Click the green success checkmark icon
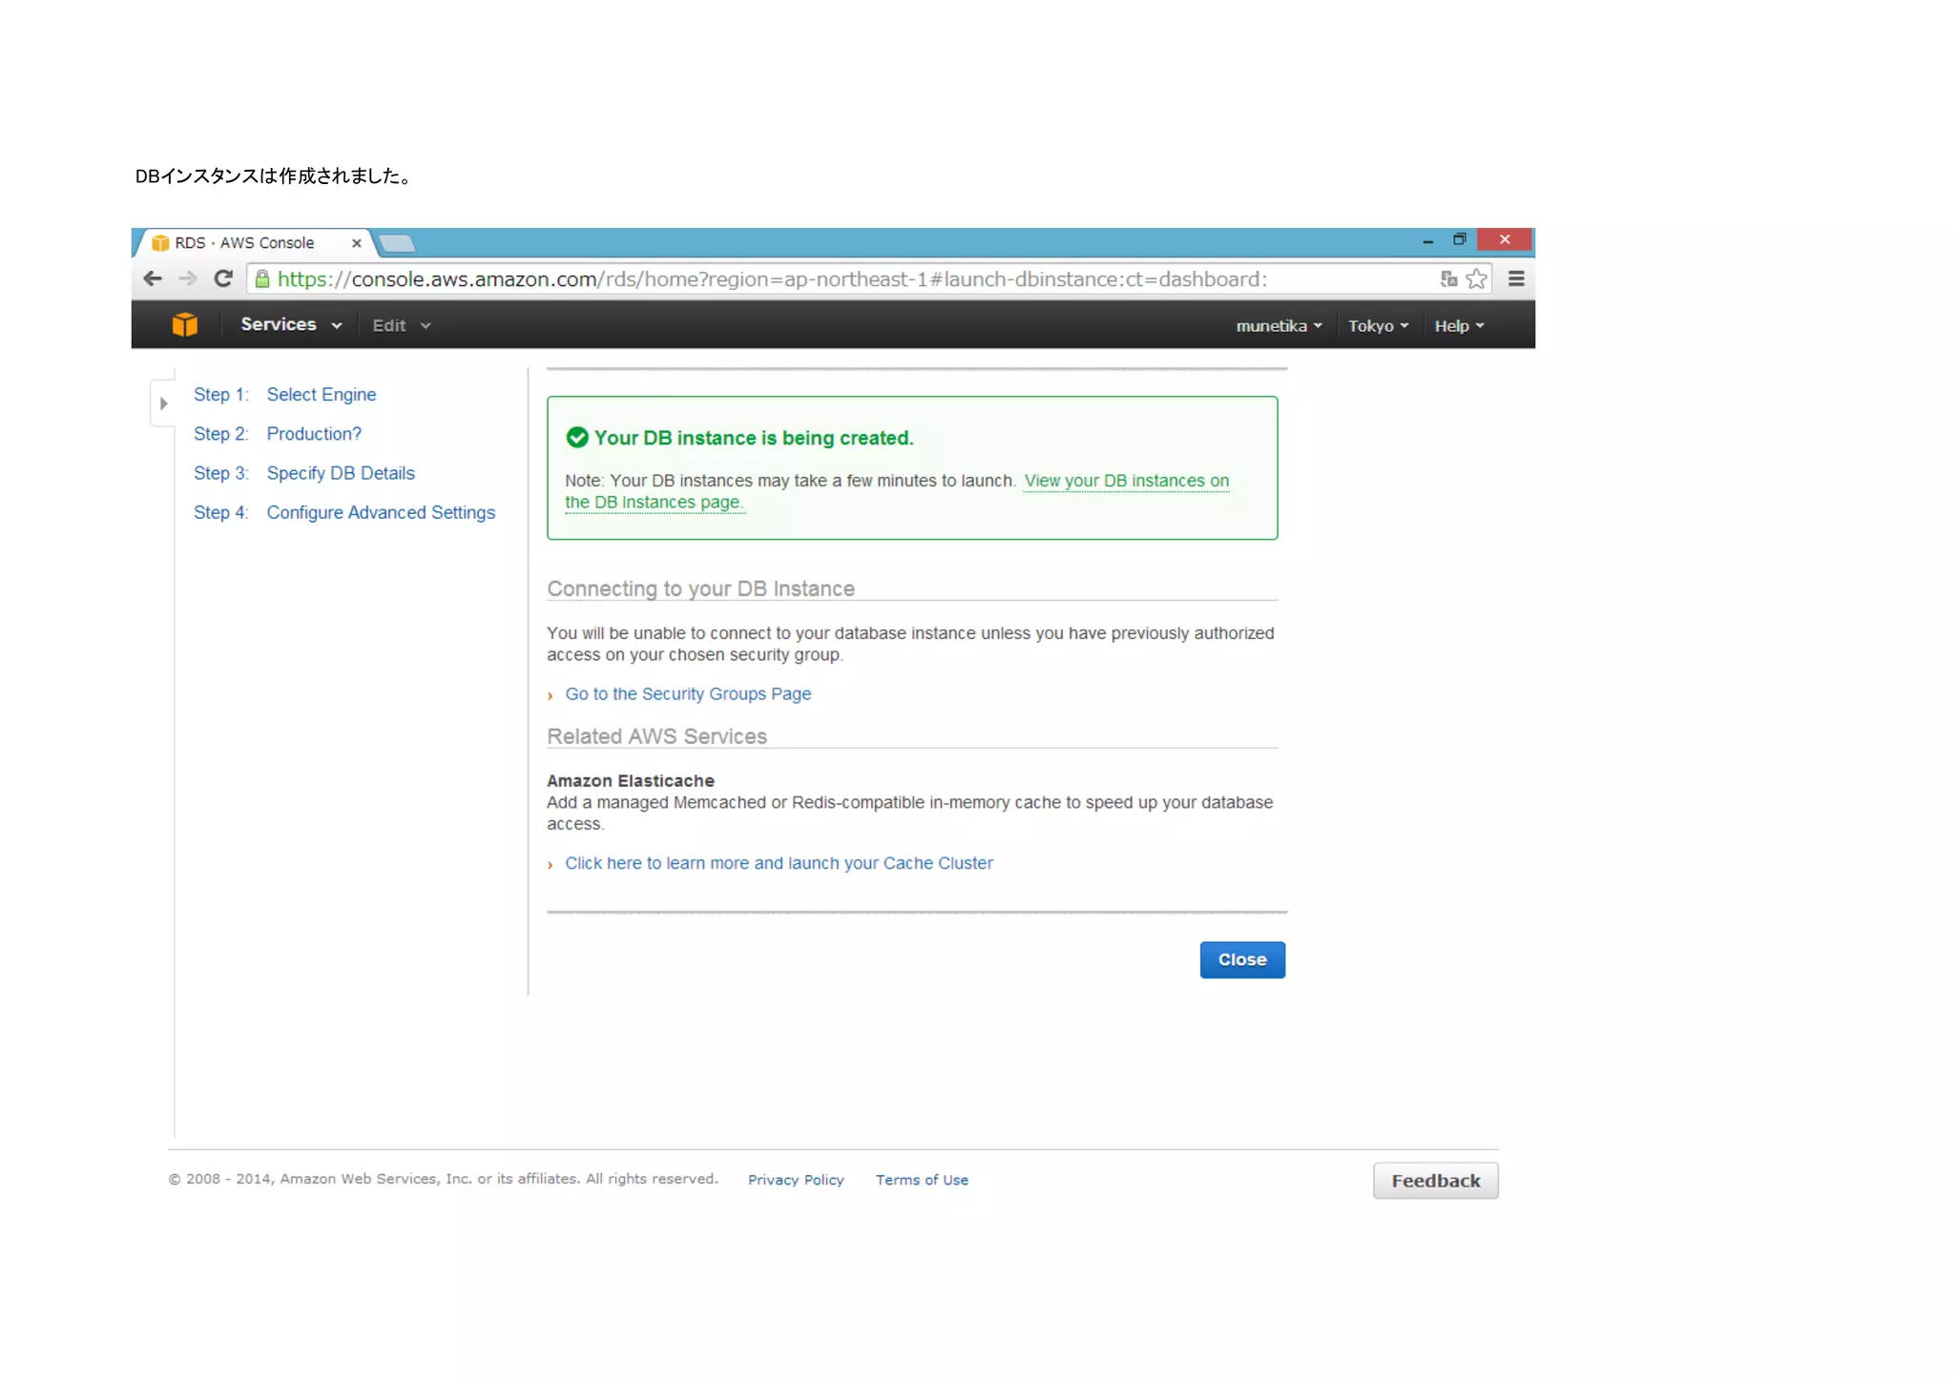 [577, 438]
